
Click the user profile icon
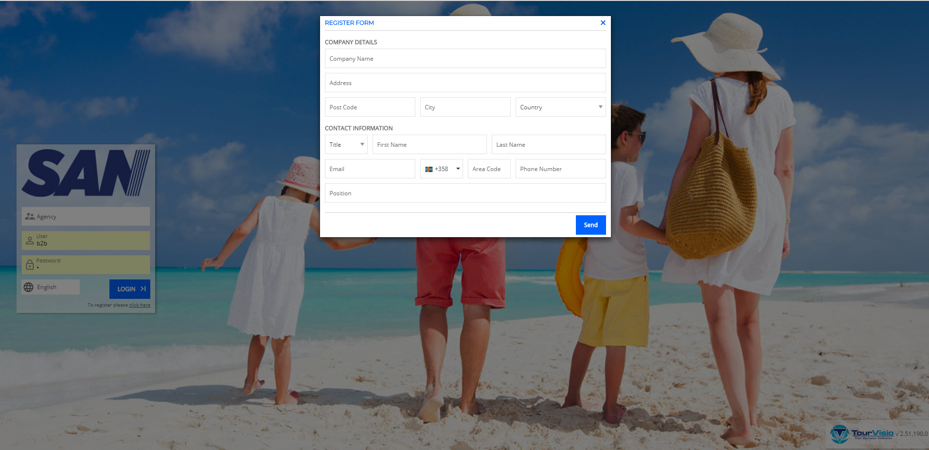30,241
